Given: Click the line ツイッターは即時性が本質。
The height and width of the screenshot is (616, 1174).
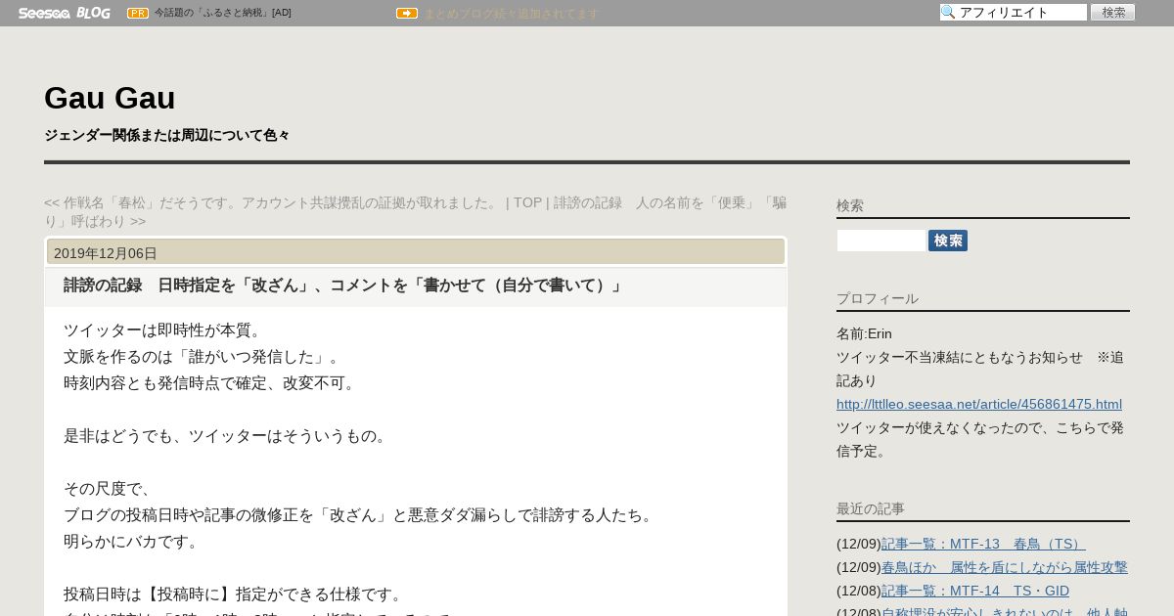Looking at the screenshot, I should pyautogui.click(x=165, y=330).
